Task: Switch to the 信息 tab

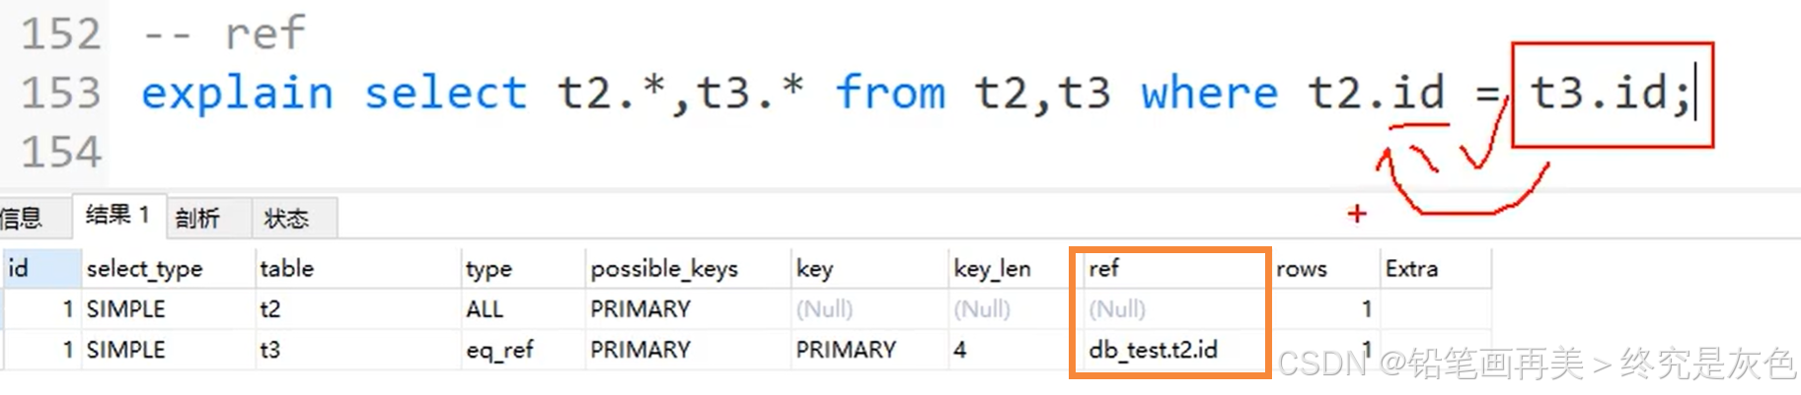Action: coord(22,218)
